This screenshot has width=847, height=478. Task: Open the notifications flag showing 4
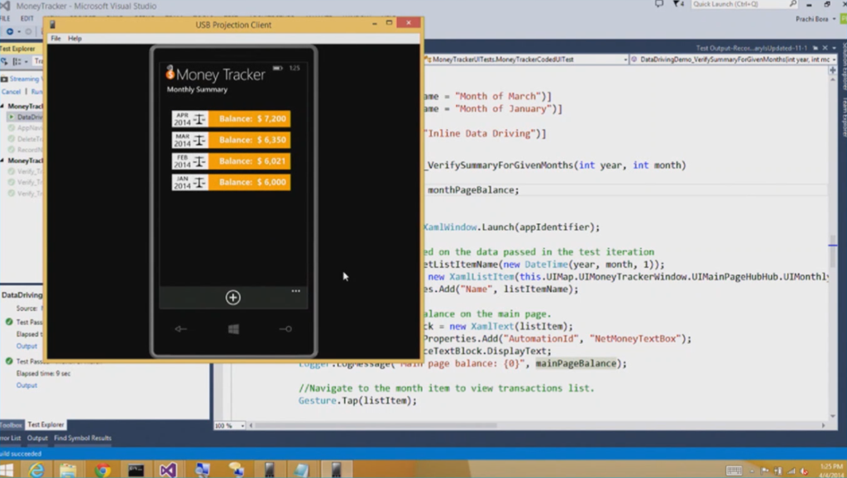[x=678, y=4]
